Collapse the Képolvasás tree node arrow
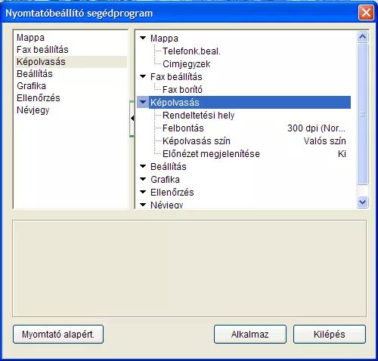Viewport: 378px width, 361px height. (143, 102)
